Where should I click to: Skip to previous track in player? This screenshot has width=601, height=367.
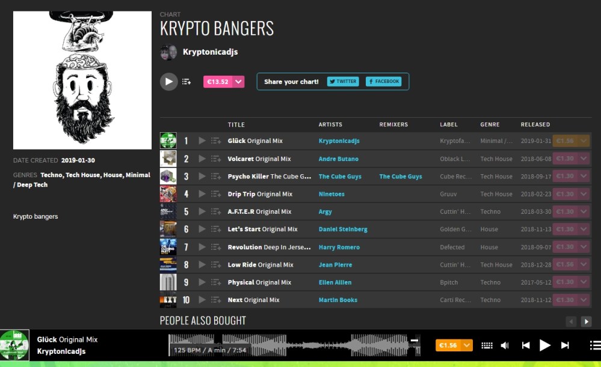pyautogui.click(x=525, y=345)
